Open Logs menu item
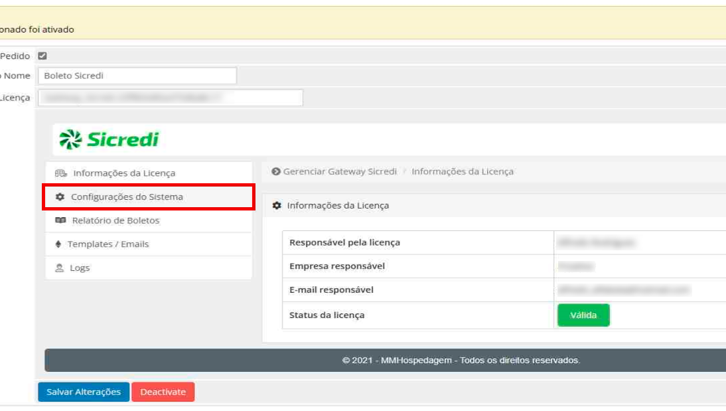The image size is (726, 411). pos(149,268)
